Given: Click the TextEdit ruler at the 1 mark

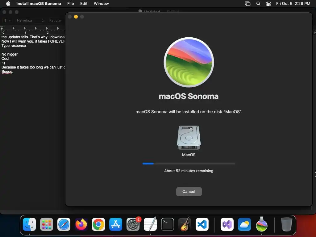Looking at the screenshot, I should 25,32.
